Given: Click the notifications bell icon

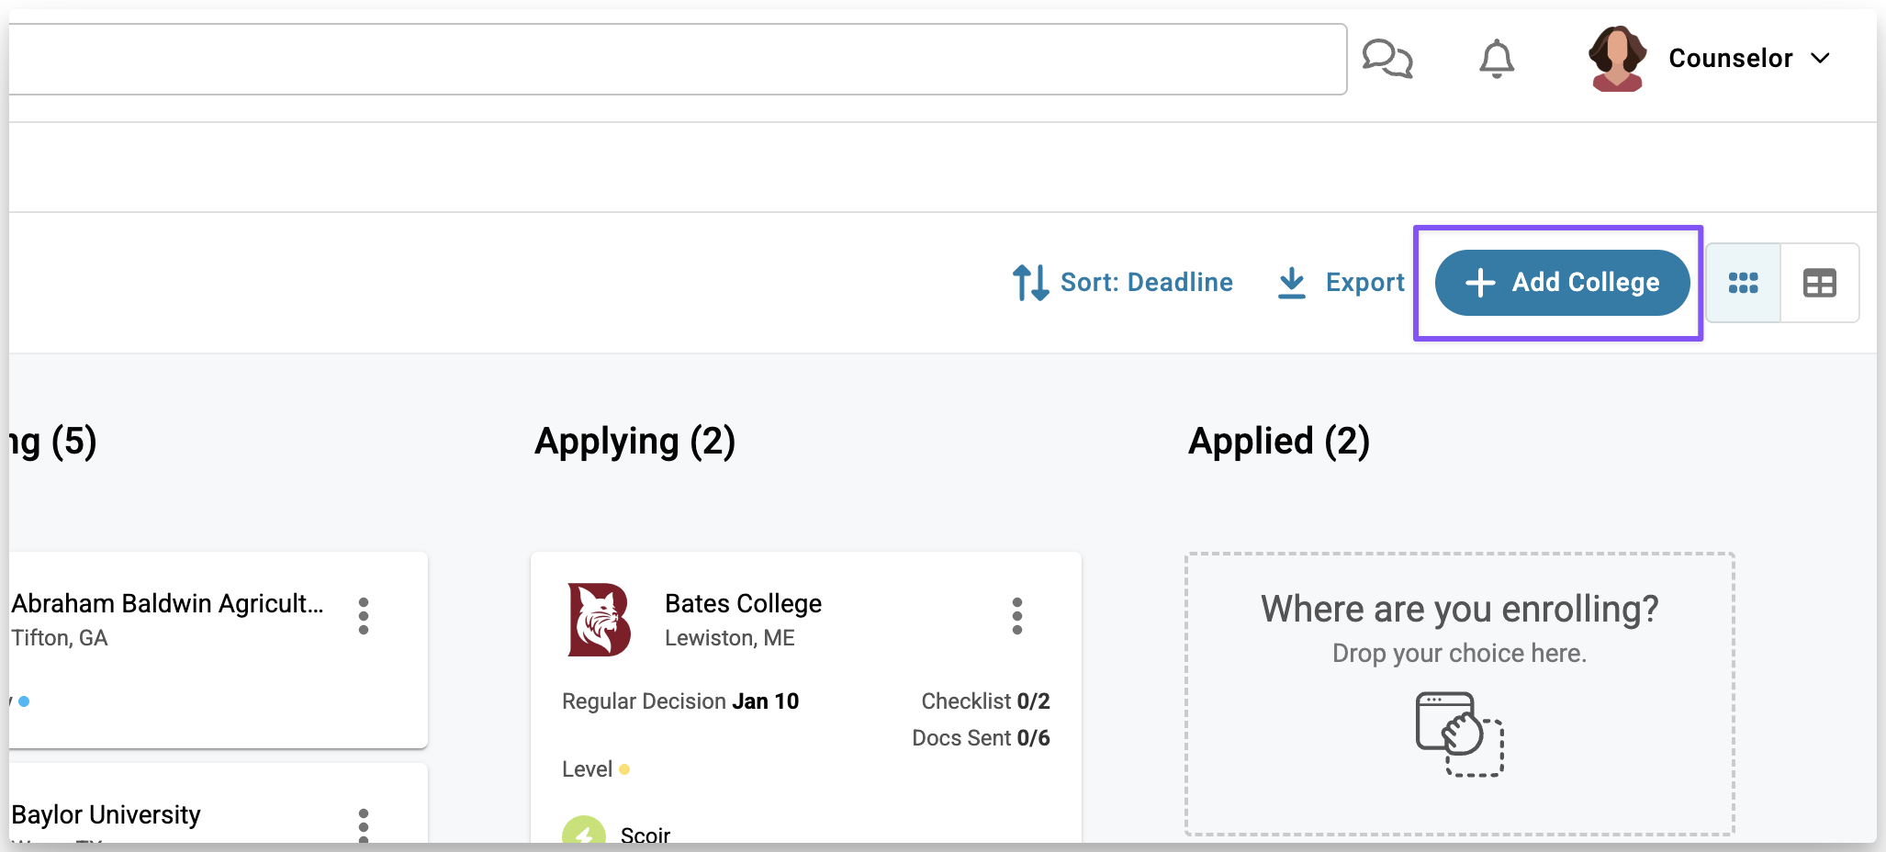Looking at the screenshot, I should click(x=1496, y=59).
